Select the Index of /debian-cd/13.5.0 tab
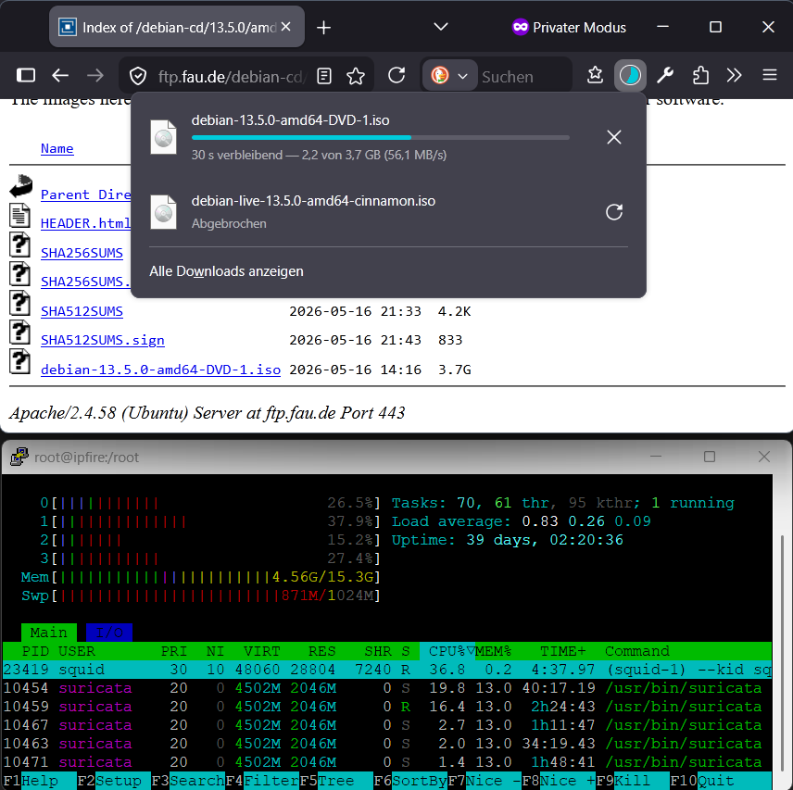The width and height of the screenshot is (793, 790). (x=177, y=27)
